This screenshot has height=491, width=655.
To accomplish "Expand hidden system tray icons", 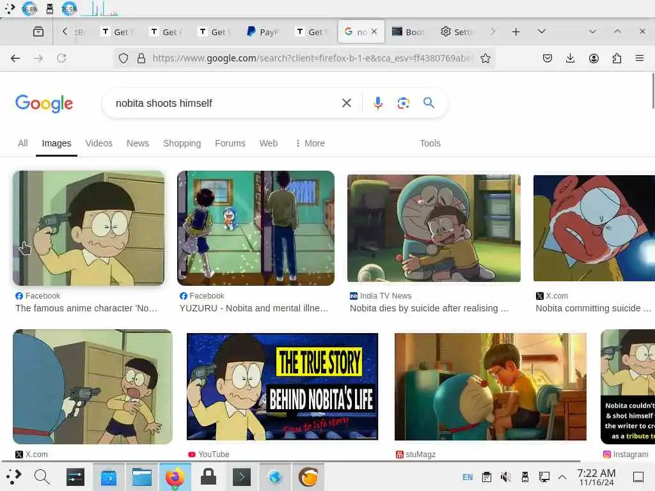I will click(562, 477).
